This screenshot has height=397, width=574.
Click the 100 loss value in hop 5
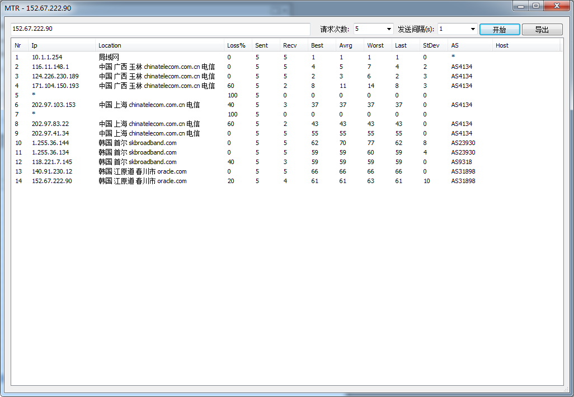[x=233, y=95]
